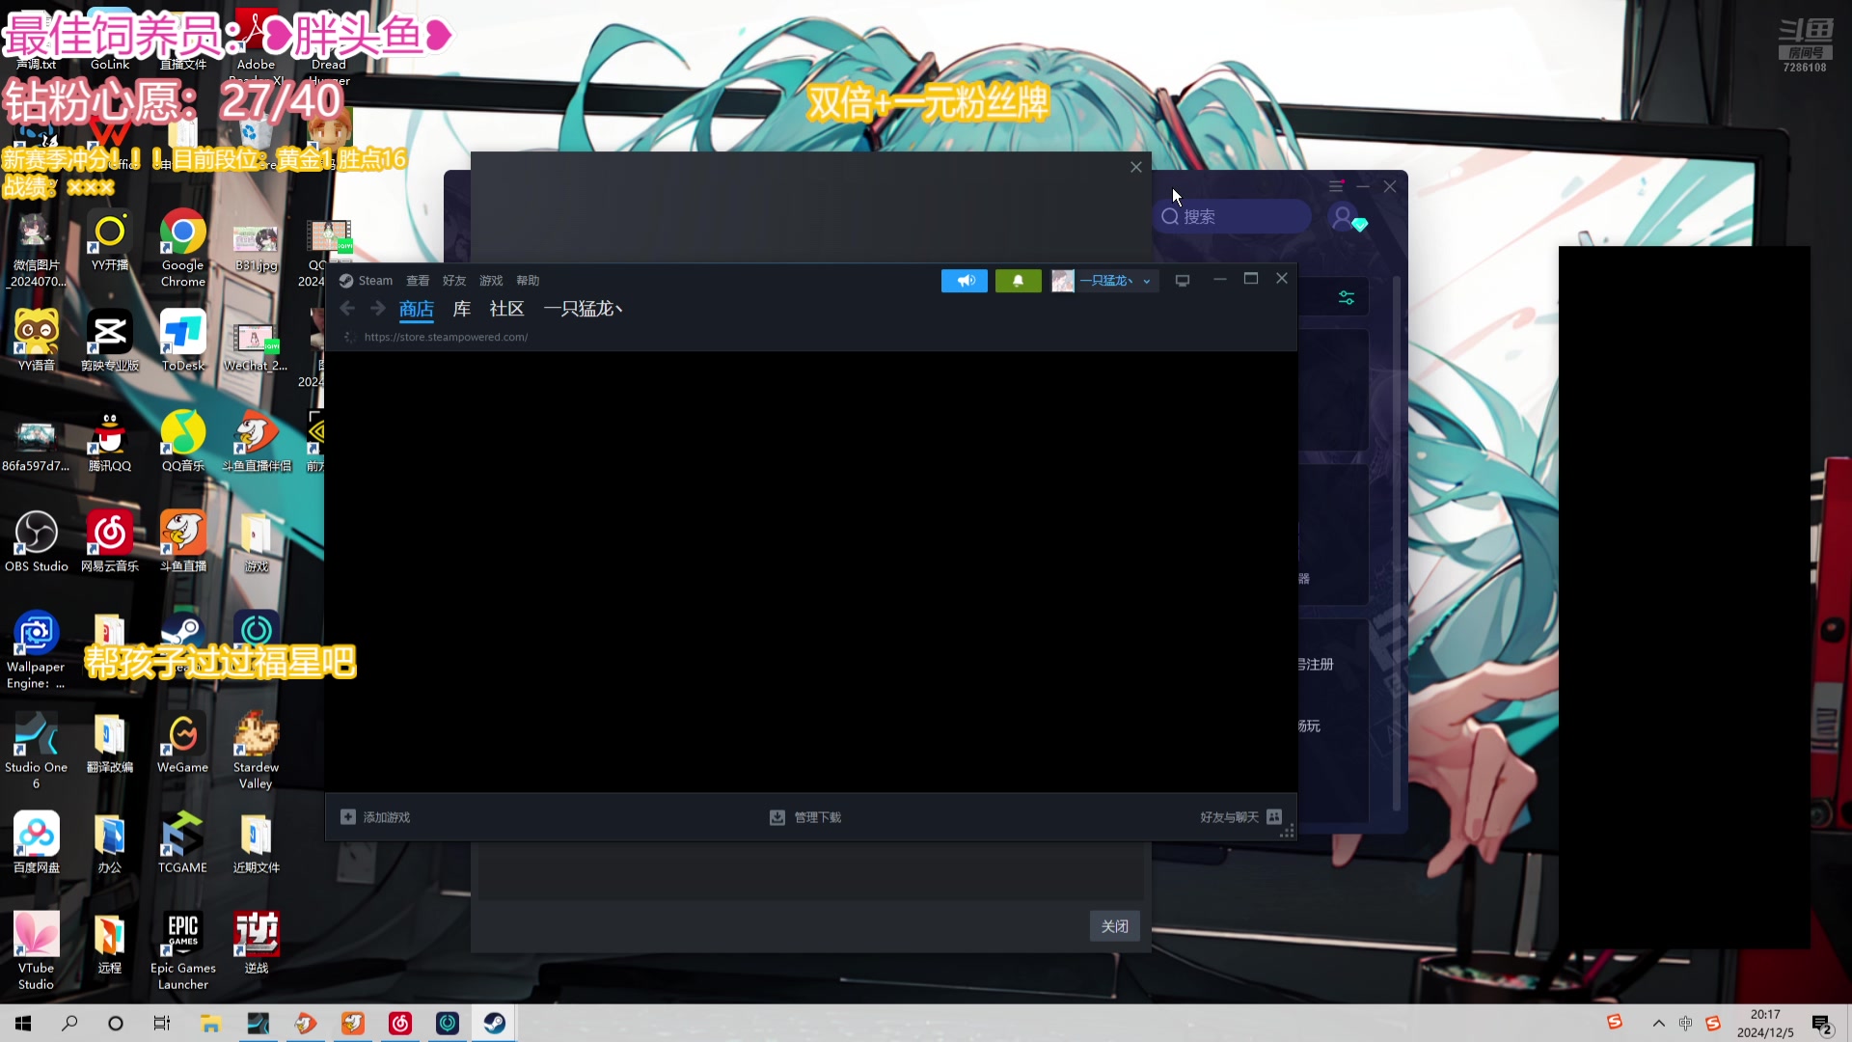Open WeGame desktop icon
Viewport: 1852px width, 1042px height.
coord(182,743)
